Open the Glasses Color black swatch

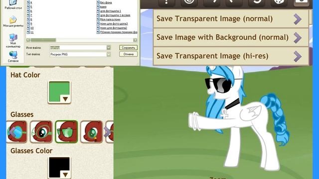tap(59, 168)
